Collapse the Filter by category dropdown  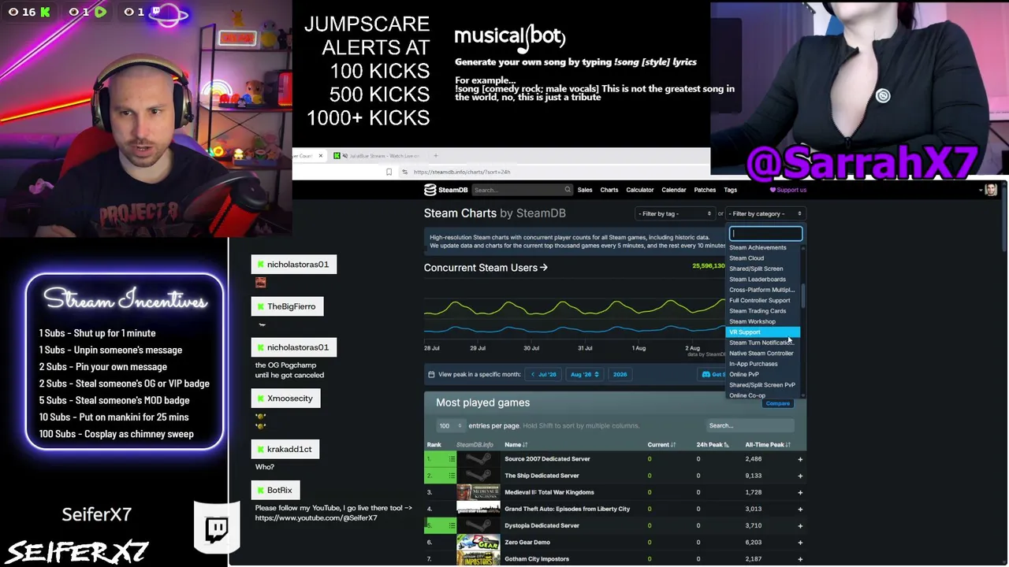click(765, 213)
